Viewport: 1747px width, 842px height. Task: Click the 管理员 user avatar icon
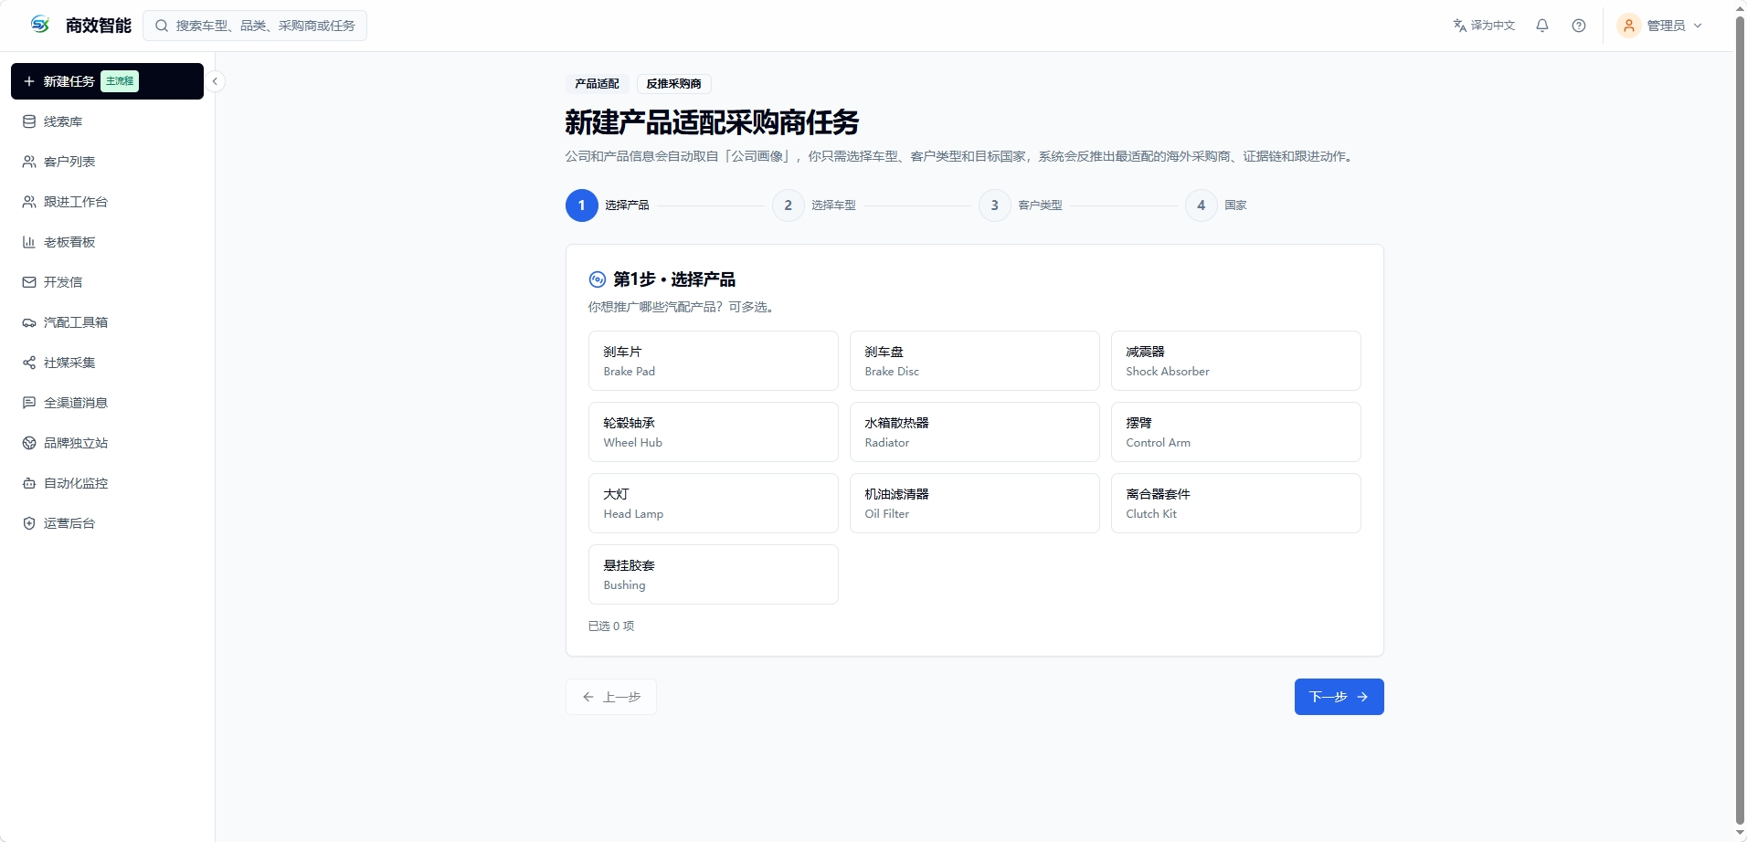click(1628, 26)
